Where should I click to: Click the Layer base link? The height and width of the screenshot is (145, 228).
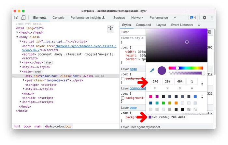(133, 107)
